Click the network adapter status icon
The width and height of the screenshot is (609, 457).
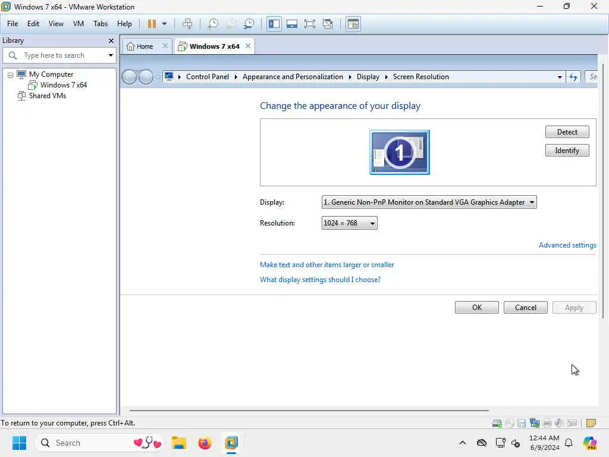pyautogui.click(x=535, y=423)
